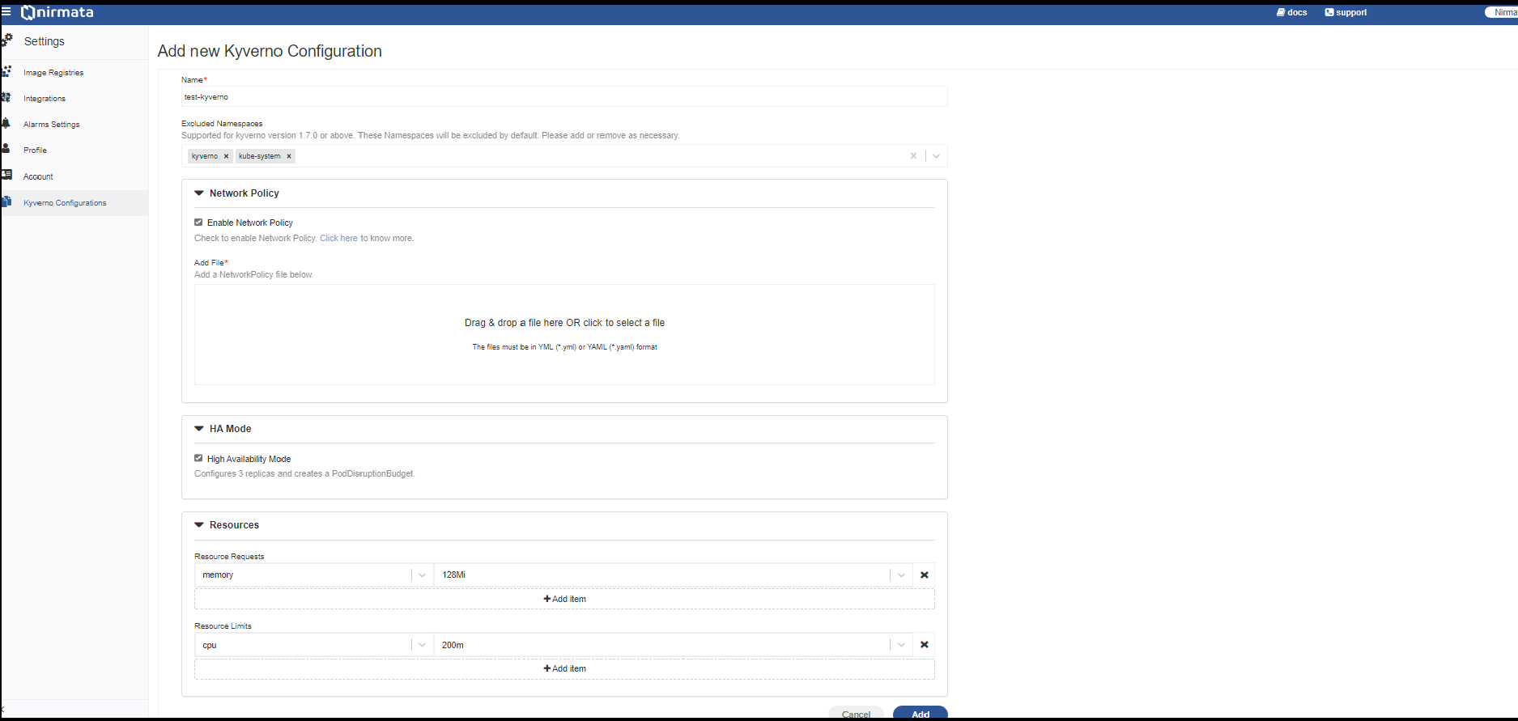Remove the kube-system namespace tag
This screenshot has height=721, width=1518.
click(x=288, y=156)
